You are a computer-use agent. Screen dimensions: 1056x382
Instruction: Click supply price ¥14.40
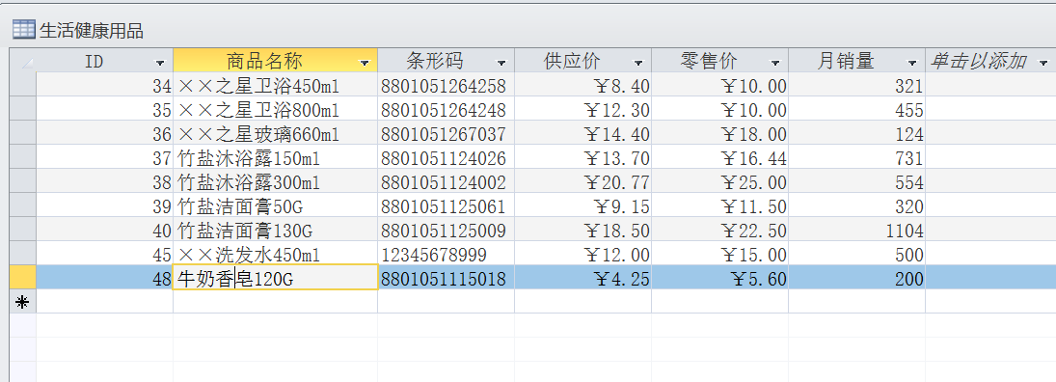tap(582, 133)
